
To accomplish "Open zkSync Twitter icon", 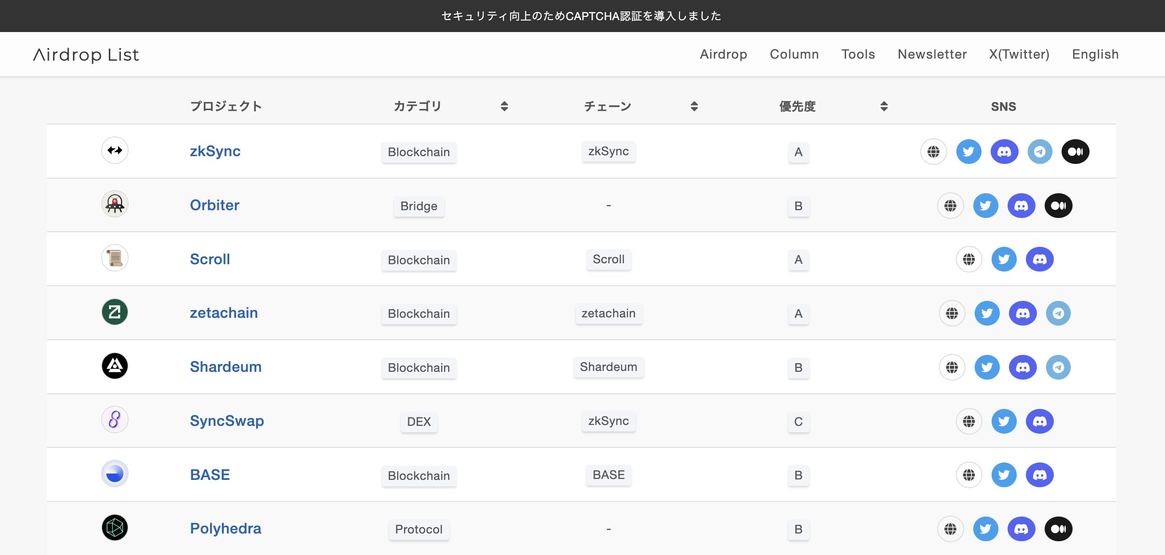I will click(x=969, y=152).
